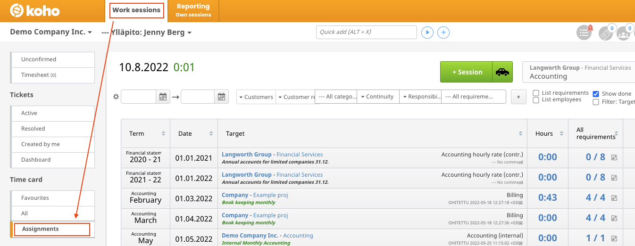Open Financial Services link in 2021 - 22 row
The height and width of the screenshot is (246, 635).
pyautogui.click(x=300, y=175)
